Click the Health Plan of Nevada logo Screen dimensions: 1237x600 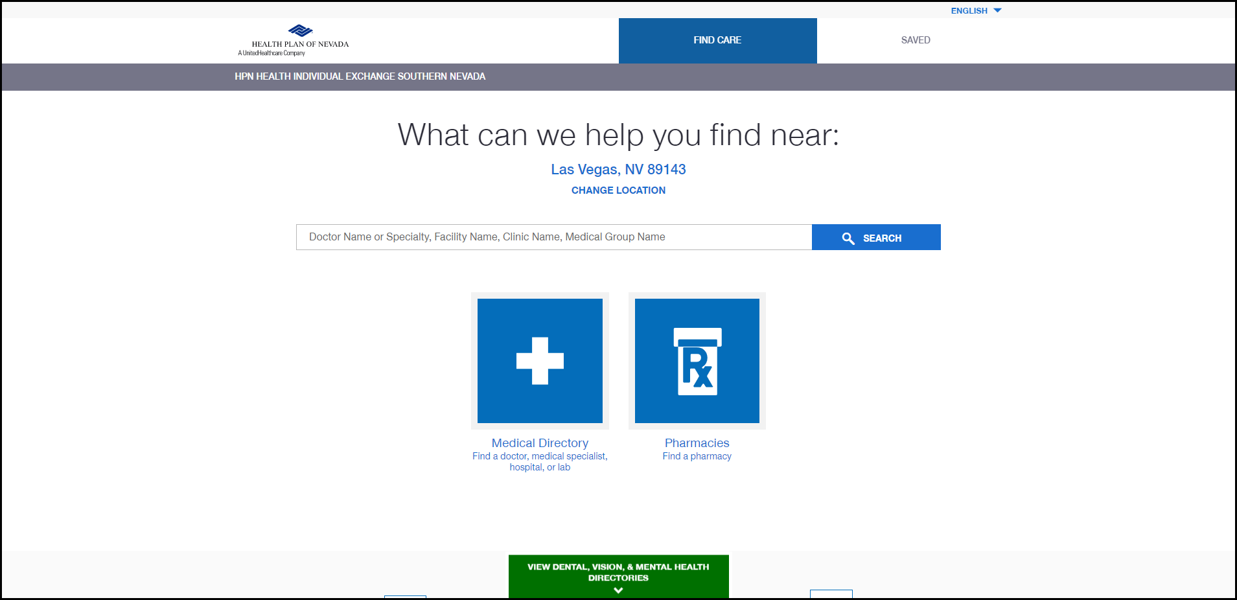tap(294, 40)
